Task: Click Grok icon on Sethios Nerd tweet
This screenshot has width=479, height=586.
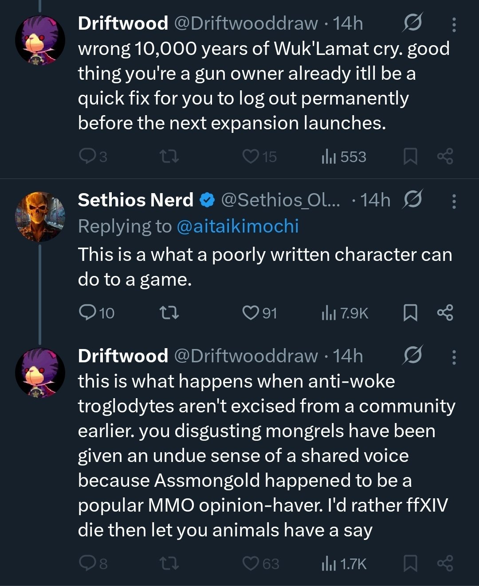Action: coord(412,199)
